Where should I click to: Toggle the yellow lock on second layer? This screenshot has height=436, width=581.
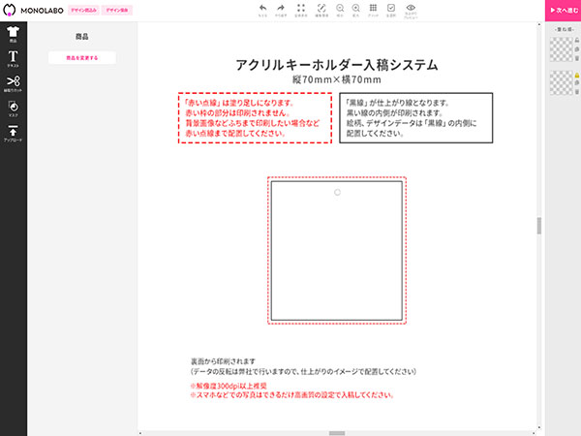tap(577, 76)
